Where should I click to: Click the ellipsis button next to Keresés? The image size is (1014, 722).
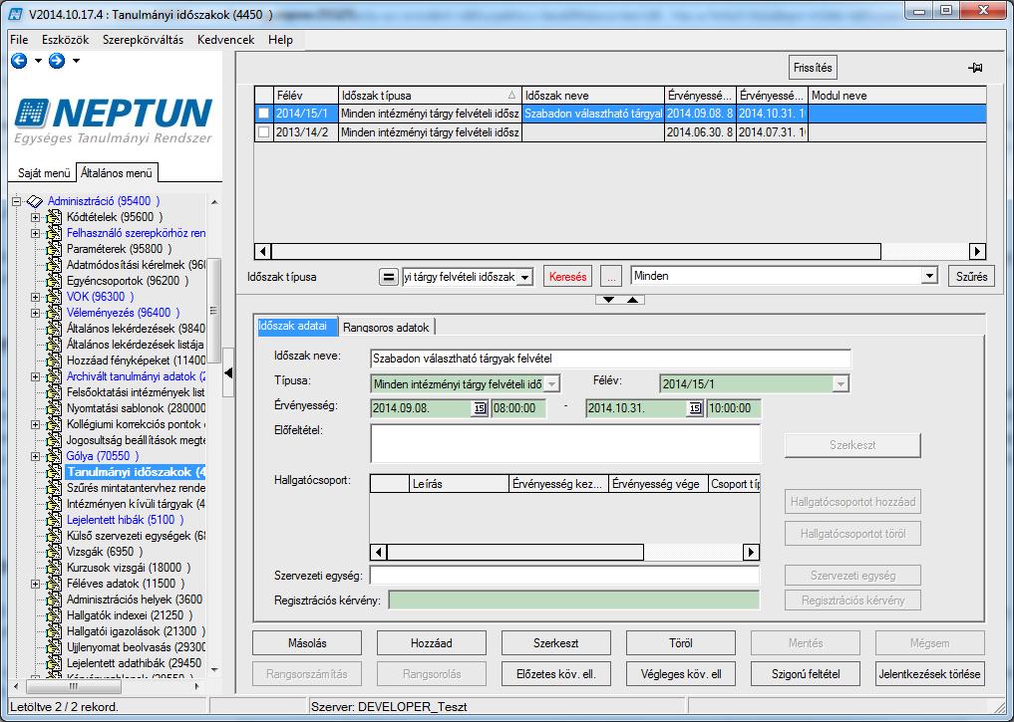tap(611, 277)
